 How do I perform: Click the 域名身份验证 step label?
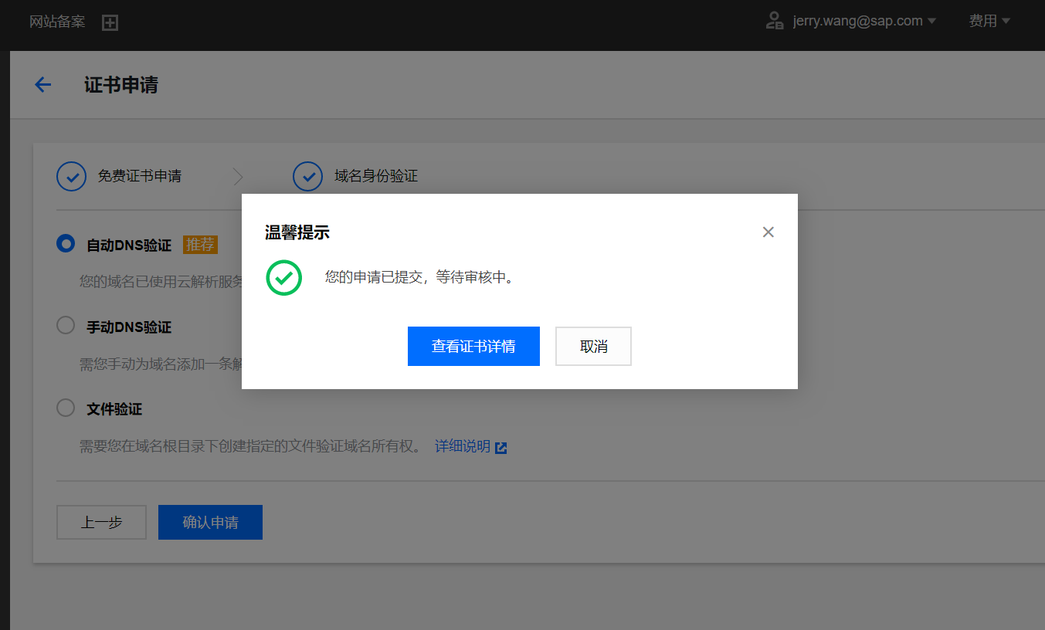tap(376, 176)
